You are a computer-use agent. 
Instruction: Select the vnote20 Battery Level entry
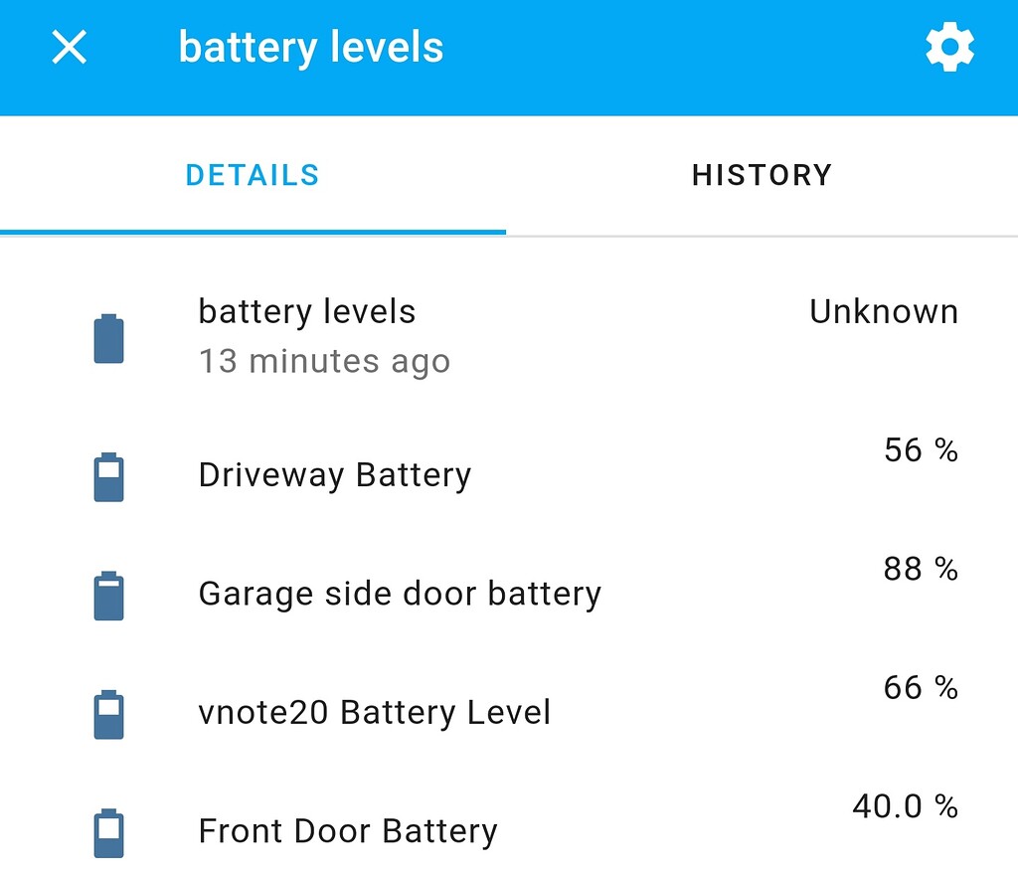point(375,713)
